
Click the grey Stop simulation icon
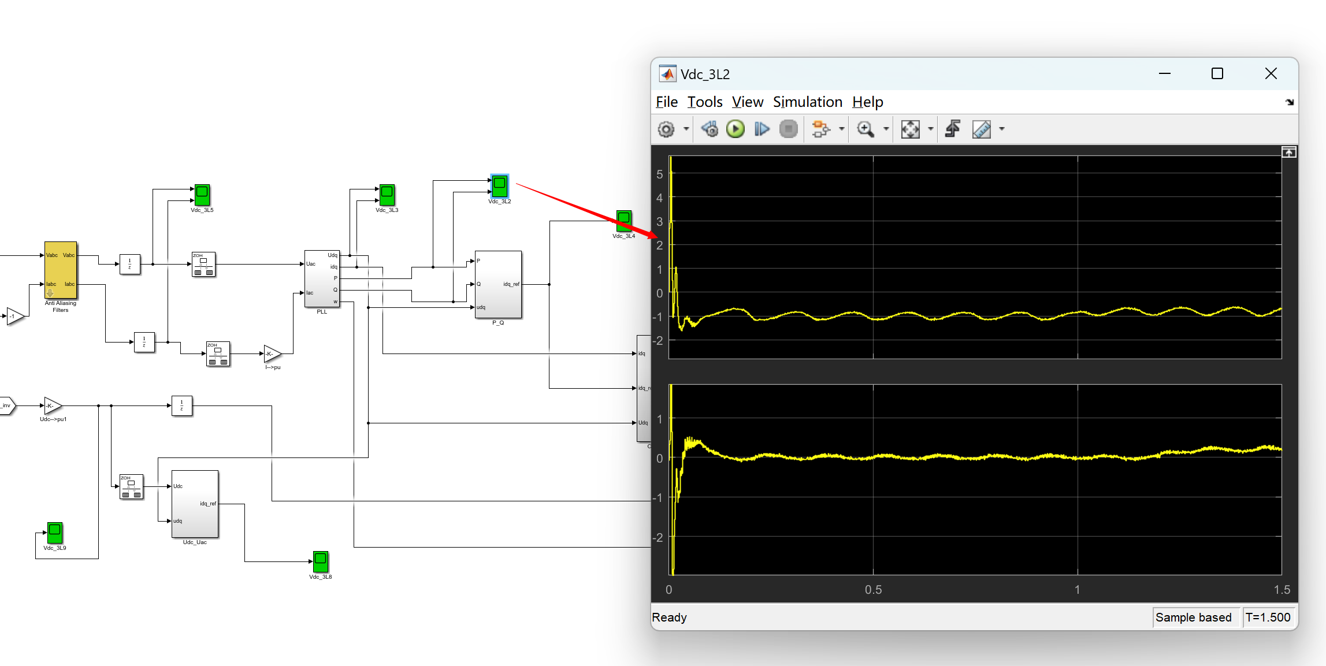coord(788,129)
